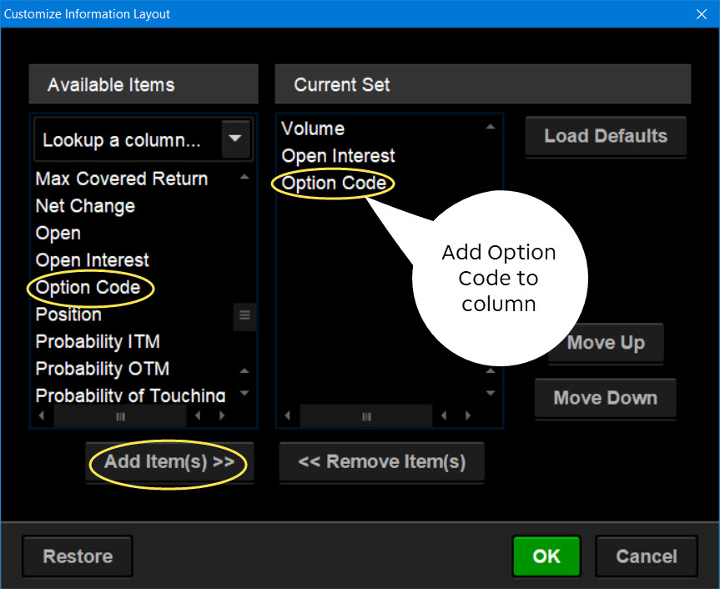
Task: Close the Customize Information Layout dialog
Action: tap(701, 13)
